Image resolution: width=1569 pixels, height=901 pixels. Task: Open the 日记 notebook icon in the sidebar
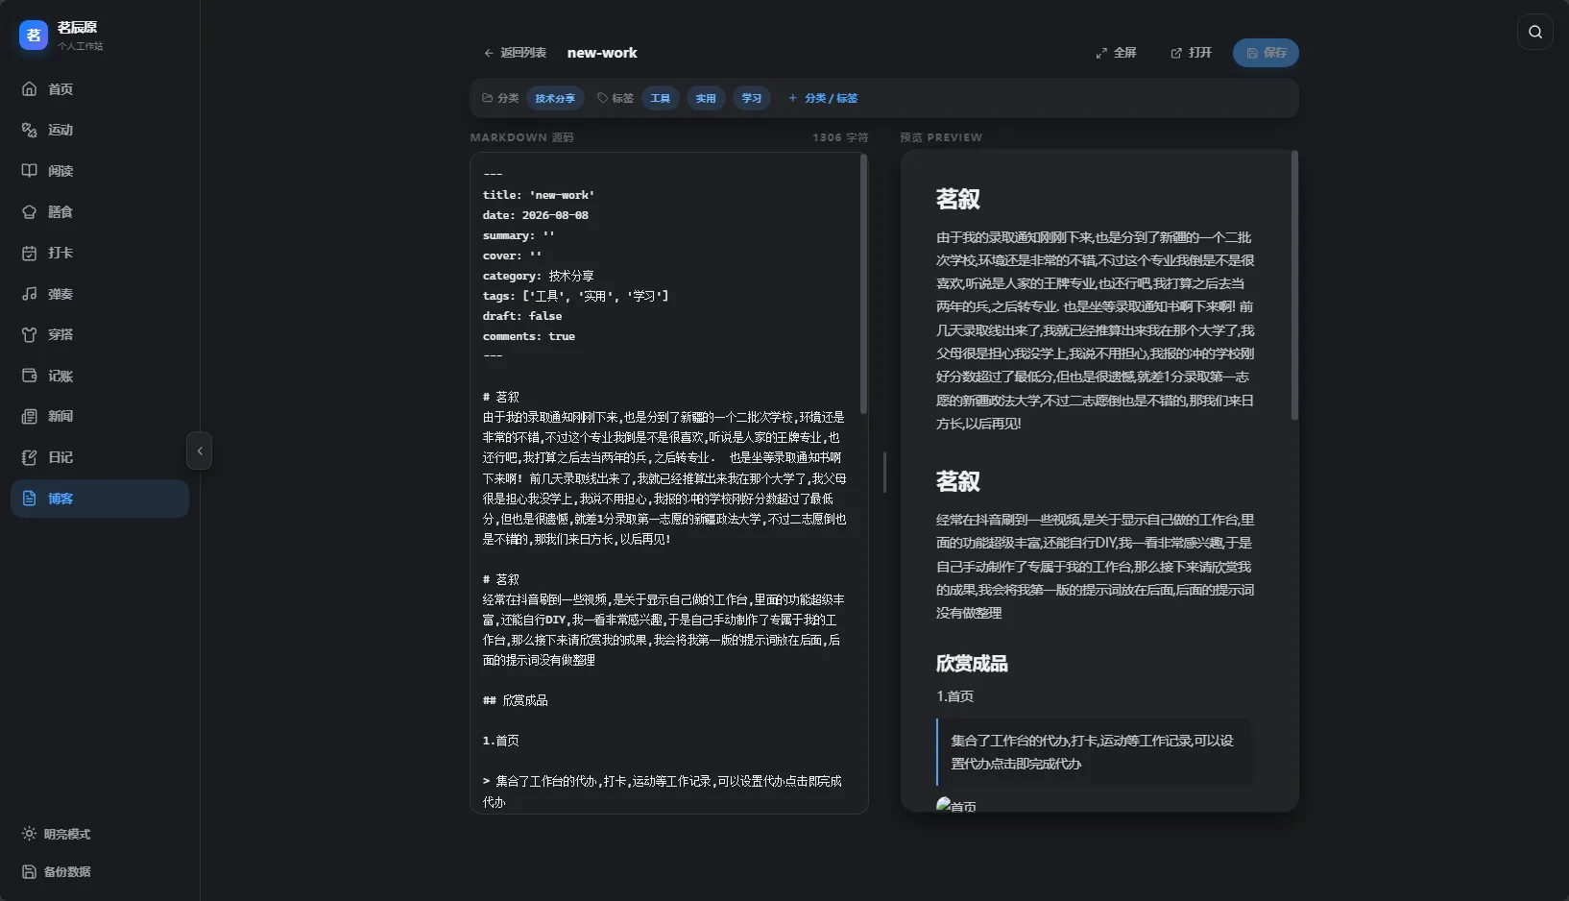click(x=30, y=457)
